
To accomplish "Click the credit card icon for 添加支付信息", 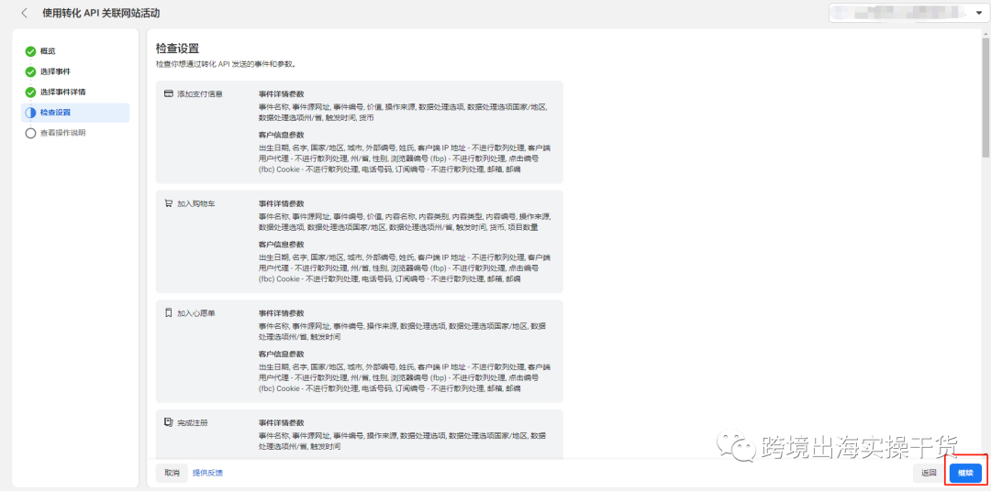I will 168,93.
